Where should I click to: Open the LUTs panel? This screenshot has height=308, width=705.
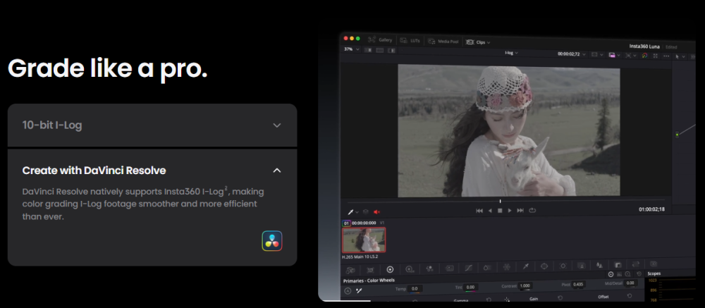coord(410,40)
